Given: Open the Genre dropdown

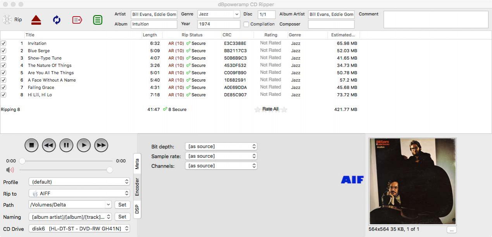Looking at the screenshot, I should click(x=218, y=14).
